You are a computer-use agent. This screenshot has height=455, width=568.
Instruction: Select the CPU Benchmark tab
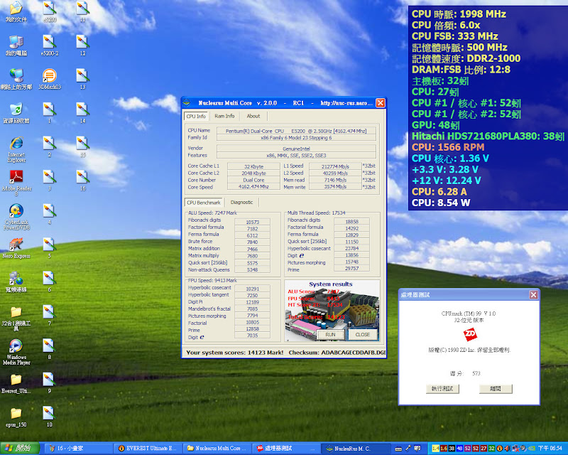tap(204, 202)
